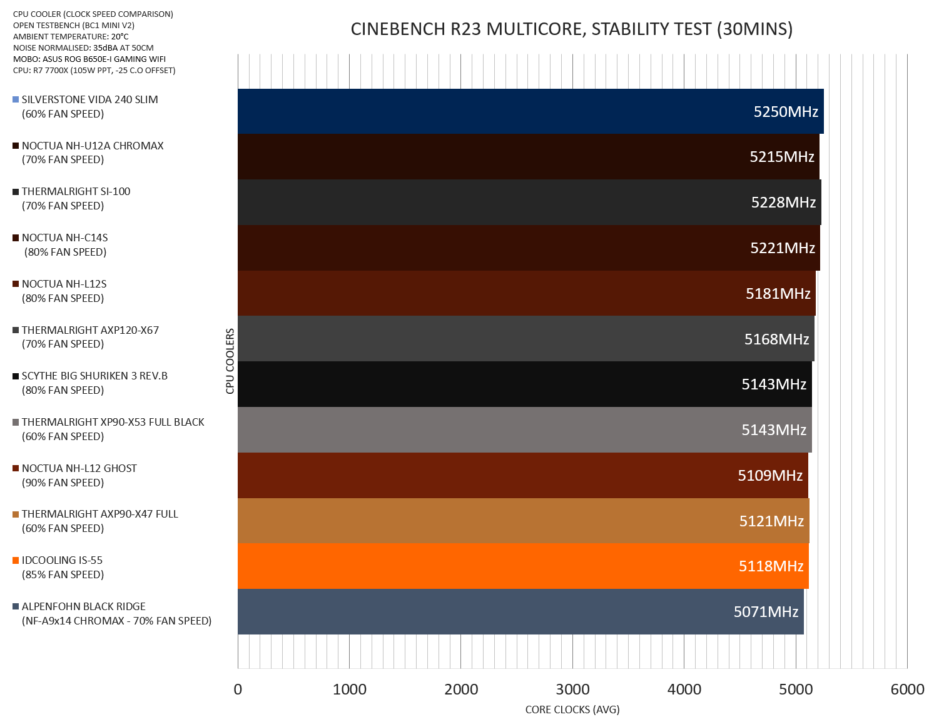Click the 5250MHz bar value label
934x722 pixels.
[x=786, y=111]
